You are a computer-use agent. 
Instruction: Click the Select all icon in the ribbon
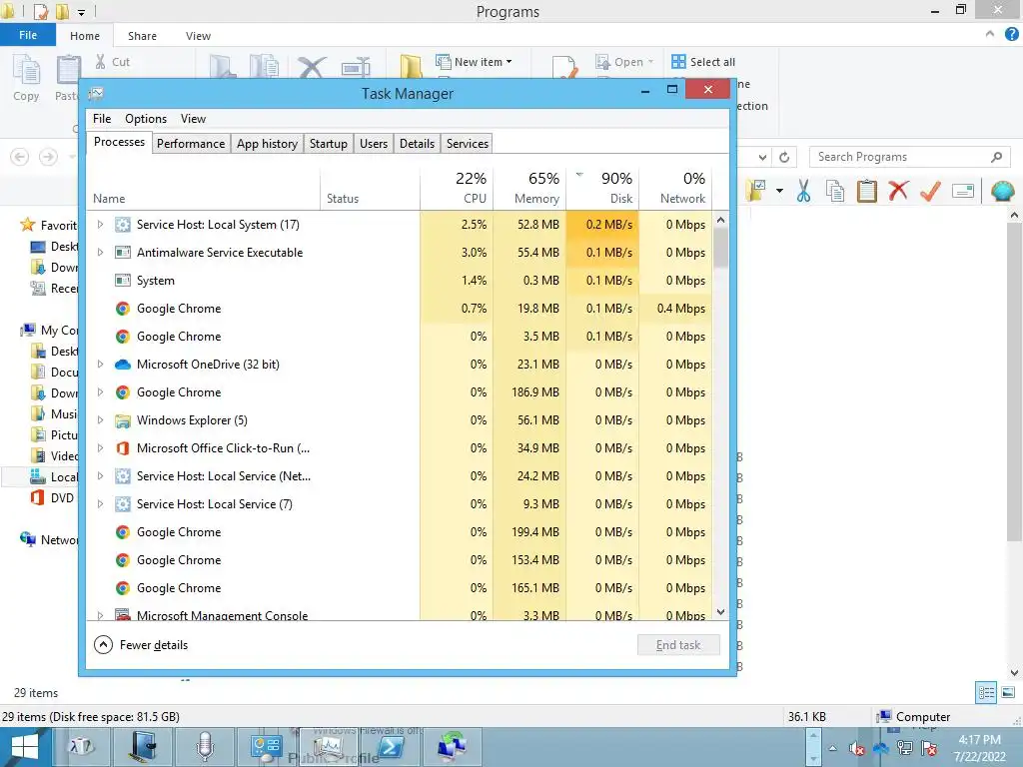678,61
